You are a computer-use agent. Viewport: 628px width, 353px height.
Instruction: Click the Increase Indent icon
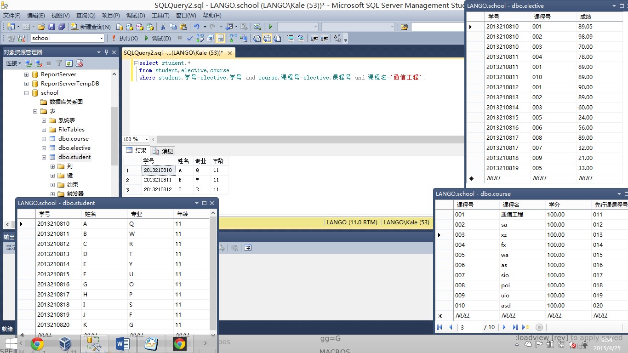pos(325,38)
